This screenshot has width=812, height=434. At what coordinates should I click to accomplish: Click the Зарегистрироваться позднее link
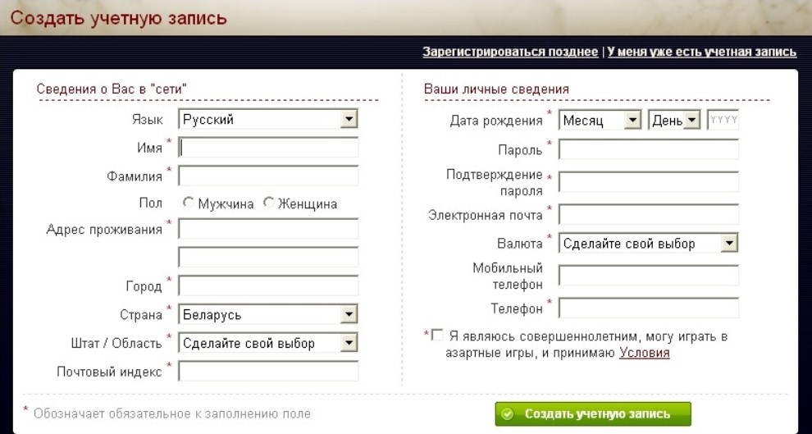tap(510, 52)
